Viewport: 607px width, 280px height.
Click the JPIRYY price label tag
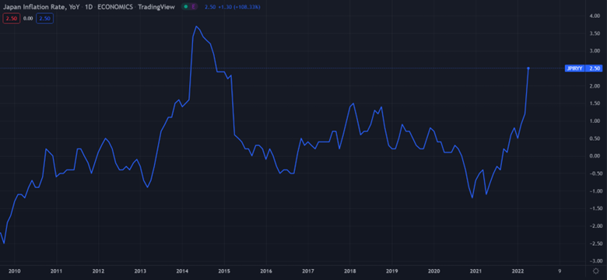click(x=574, y=68)
